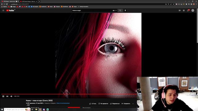
Task: Share the video via Поделиться
Action: click(115, 104)
